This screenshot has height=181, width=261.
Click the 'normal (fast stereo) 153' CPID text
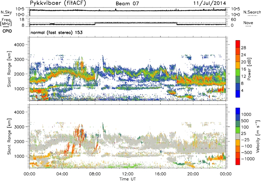[x=56, y=32]
